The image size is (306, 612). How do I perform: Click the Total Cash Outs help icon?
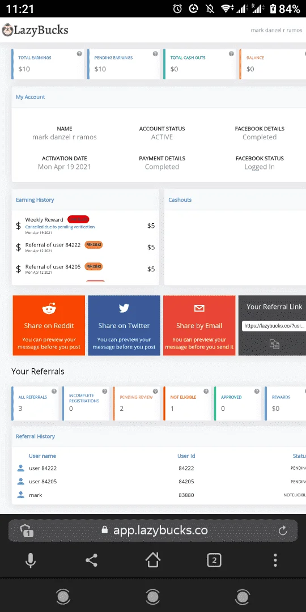tap(231, 54)
